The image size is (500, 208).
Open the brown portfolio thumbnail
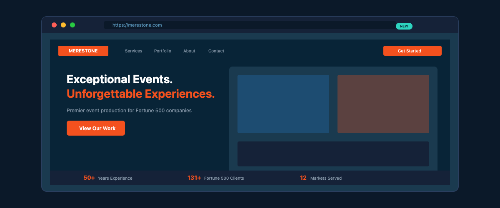(383, 104)
